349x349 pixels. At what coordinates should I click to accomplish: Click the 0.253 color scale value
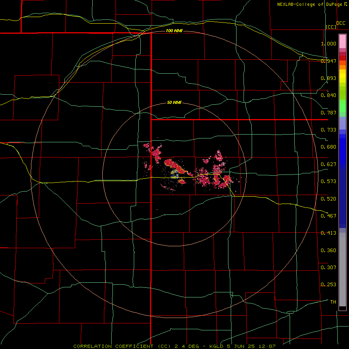(328, 285)
